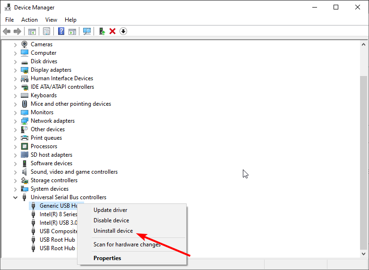
Task: Select Mice and other pointing devices
Action: pos(71,104)
